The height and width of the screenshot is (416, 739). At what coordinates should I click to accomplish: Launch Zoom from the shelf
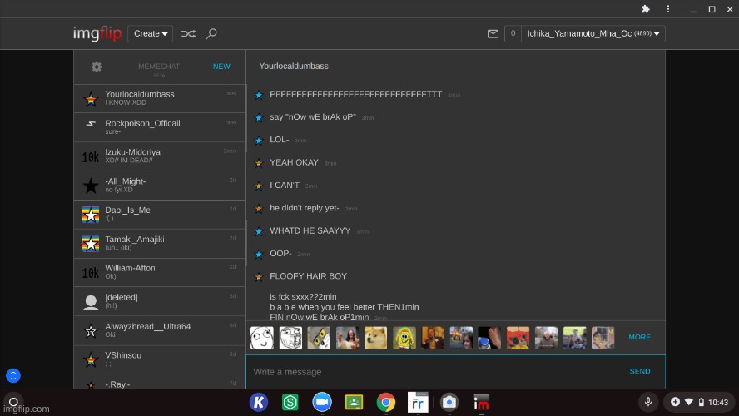[x=322, y=402]
